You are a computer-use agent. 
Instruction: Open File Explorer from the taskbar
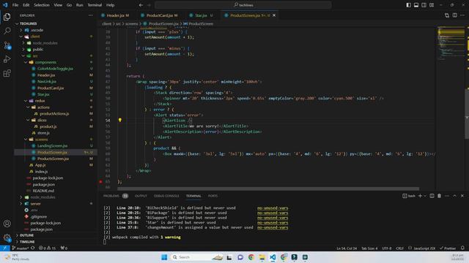(x=262, y=257)
